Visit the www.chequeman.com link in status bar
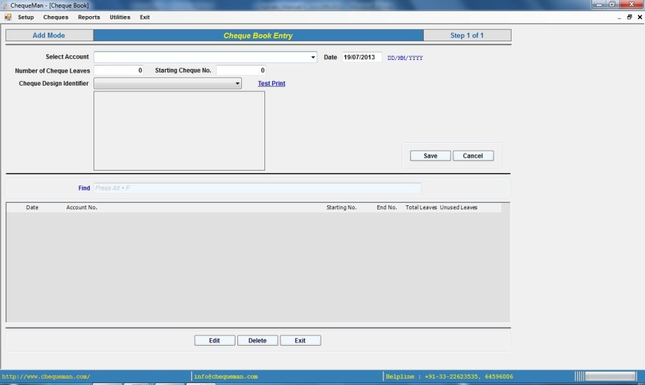645x385 pixels. coord(45,376)
